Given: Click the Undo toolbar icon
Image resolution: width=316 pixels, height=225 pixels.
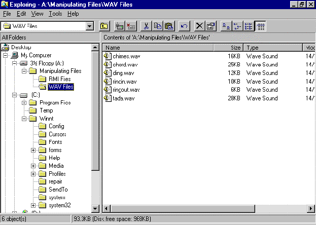Looking at the screenshot, I should 184,26.
